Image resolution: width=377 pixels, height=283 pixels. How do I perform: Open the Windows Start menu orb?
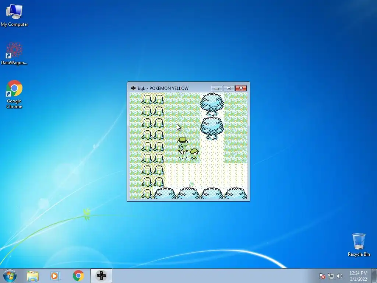10,276
